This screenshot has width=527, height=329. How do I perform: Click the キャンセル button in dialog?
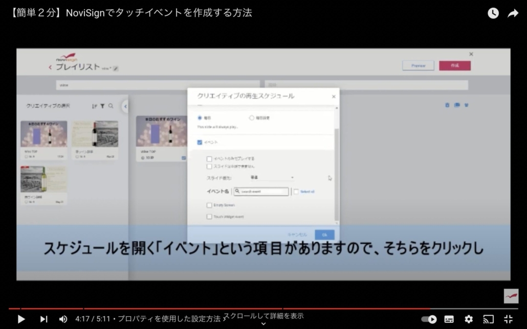click(x=297, y=234)
